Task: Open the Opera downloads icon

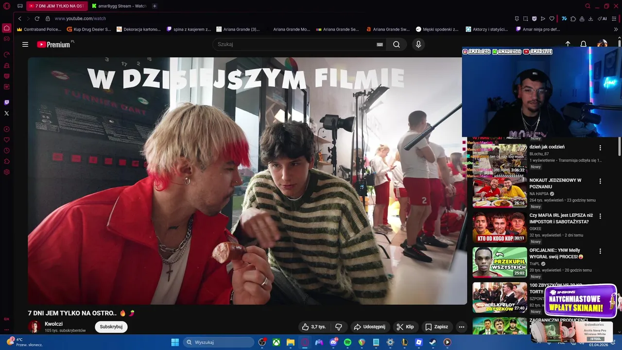Action: (590, 18)
